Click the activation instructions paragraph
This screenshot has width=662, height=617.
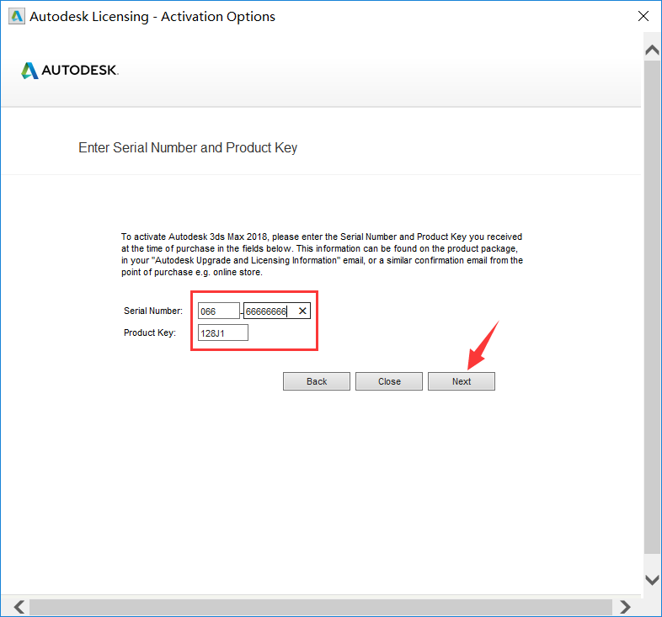[x=322, y=255]
